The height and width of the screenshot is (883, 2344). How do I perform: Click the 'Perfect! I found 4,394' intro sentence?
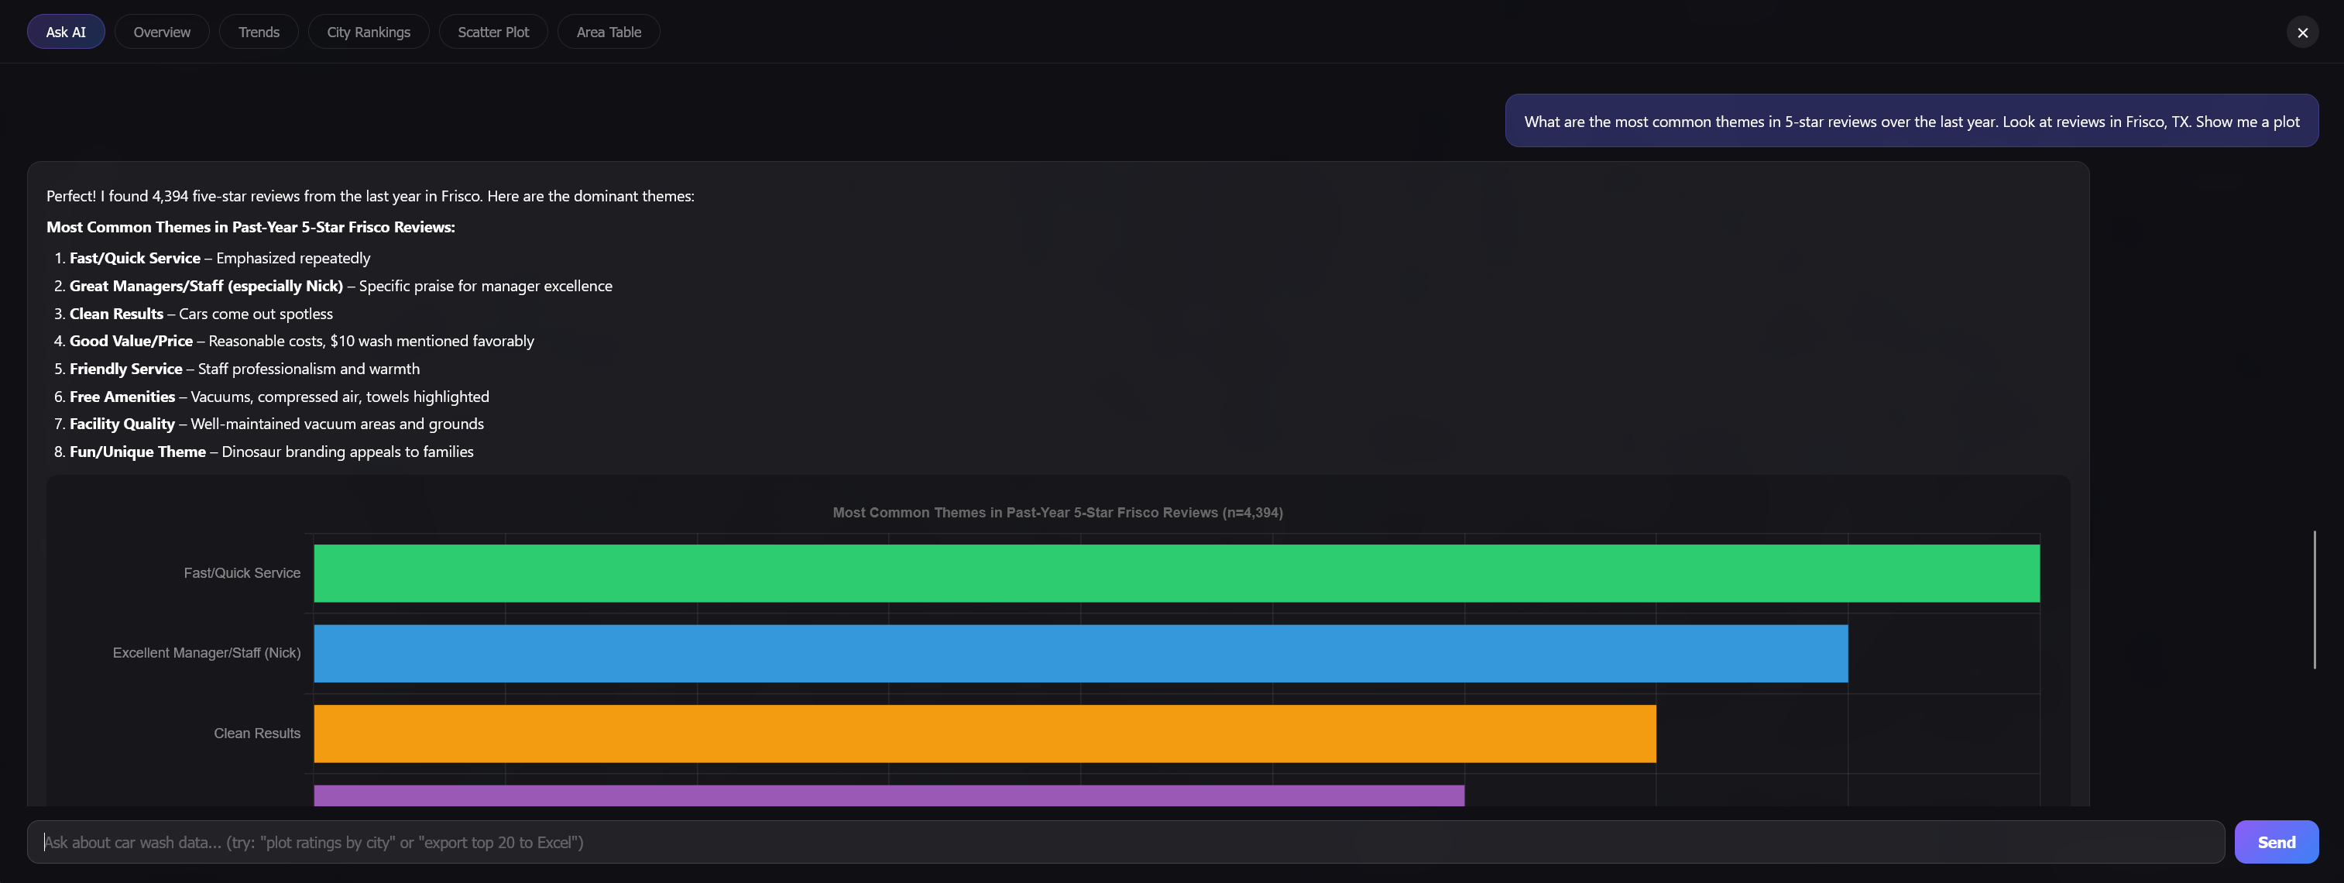370,196
